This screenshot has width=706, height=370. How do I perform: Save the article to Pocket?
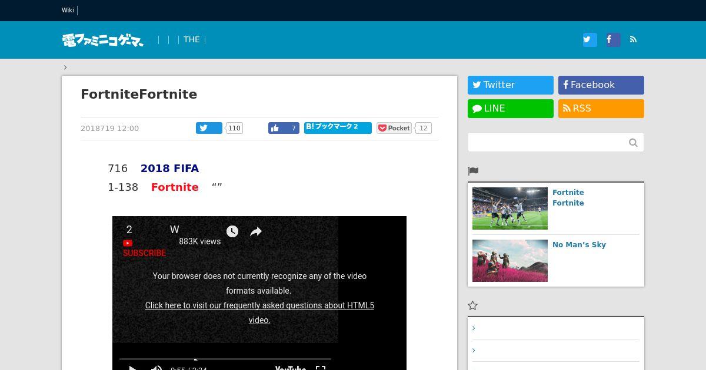click(x=394, y=128)
